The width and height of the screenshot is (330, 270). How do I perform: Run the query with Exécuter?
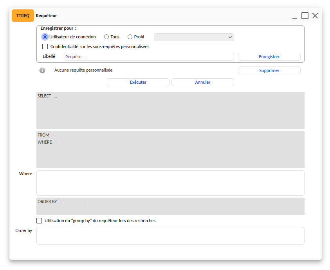(138, 82)
